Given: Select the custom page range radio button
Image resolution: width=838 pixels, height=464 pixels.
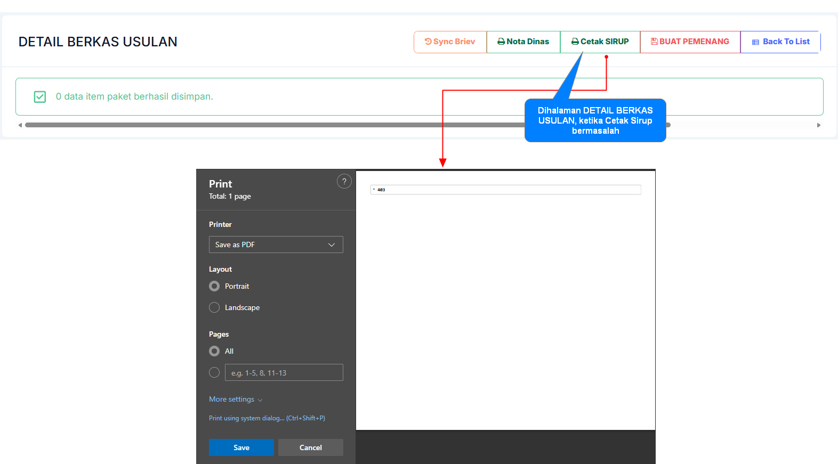Looking at the screenshot, I should pyautogui.click(x=214, y=372).
